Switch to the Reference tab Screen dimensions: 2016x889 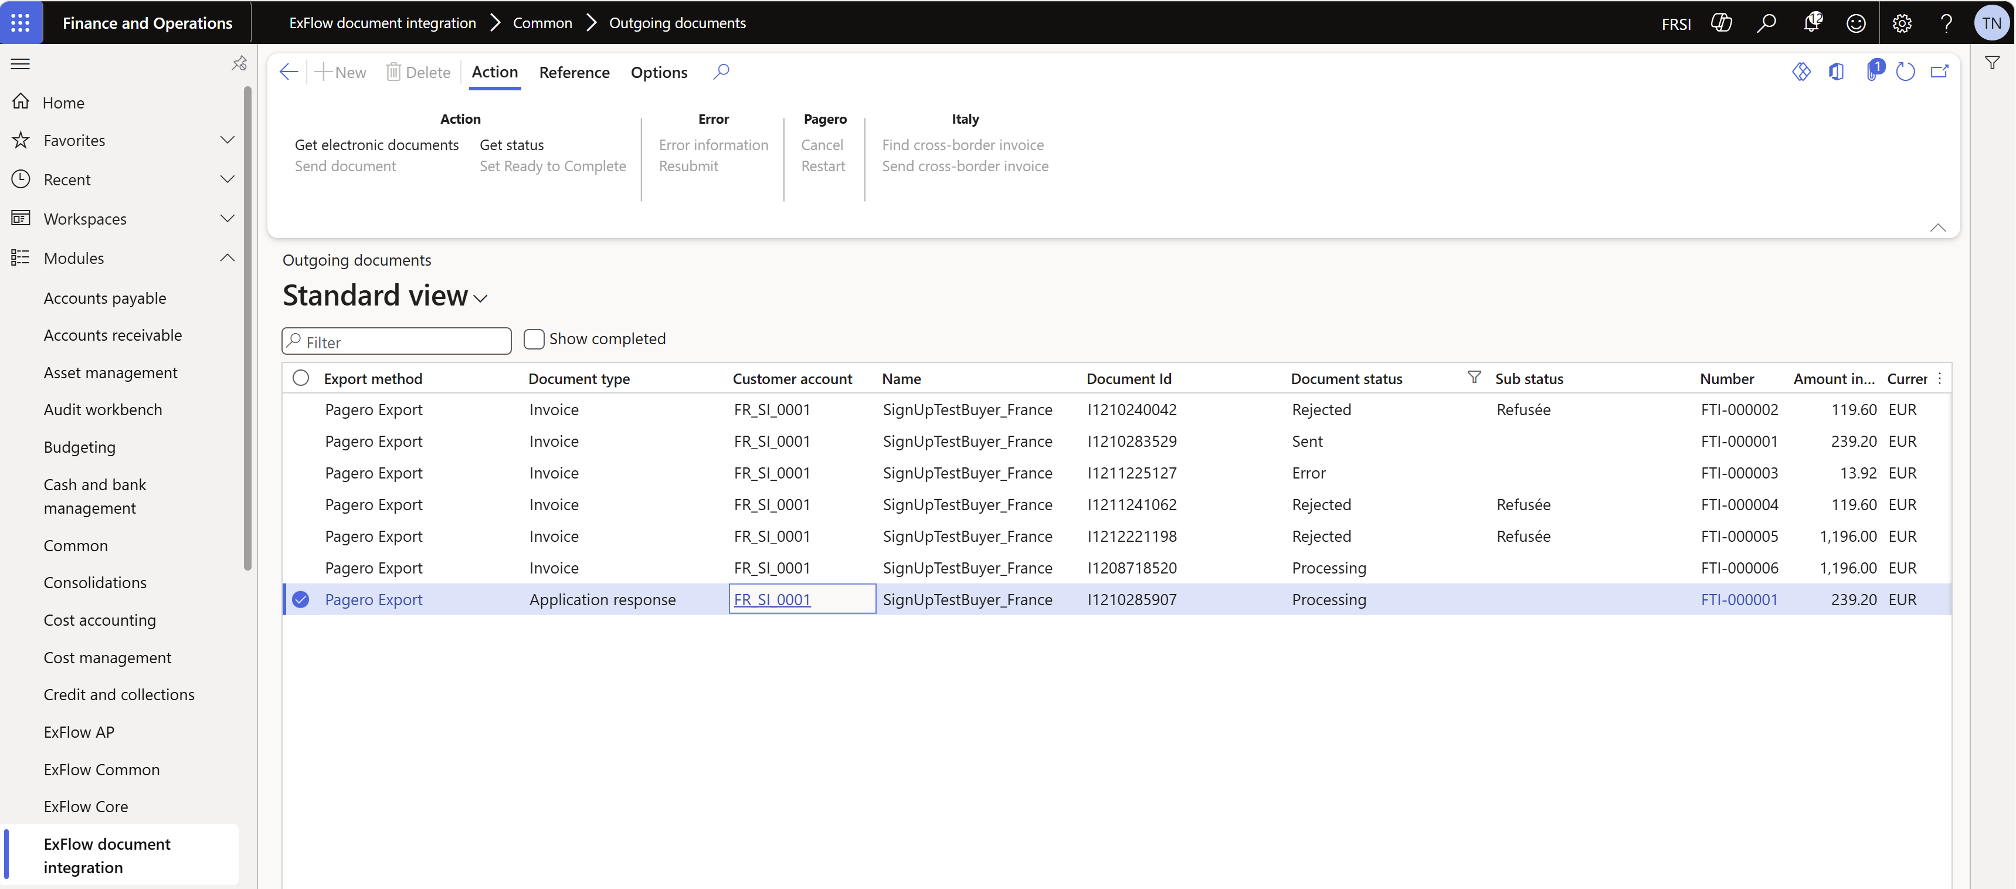575,72
